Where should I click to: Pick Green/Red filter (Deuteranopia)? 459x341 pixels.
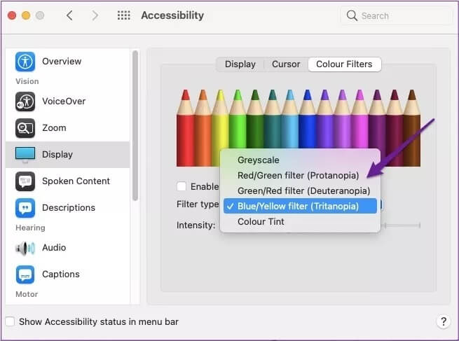(300, 190)
